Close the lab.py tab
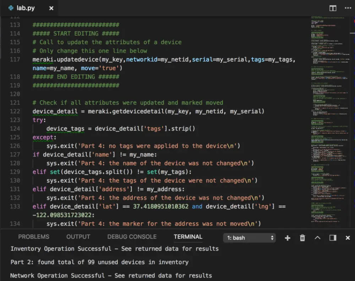The width and height of the screenshot is (355, 281). (51, 8)
